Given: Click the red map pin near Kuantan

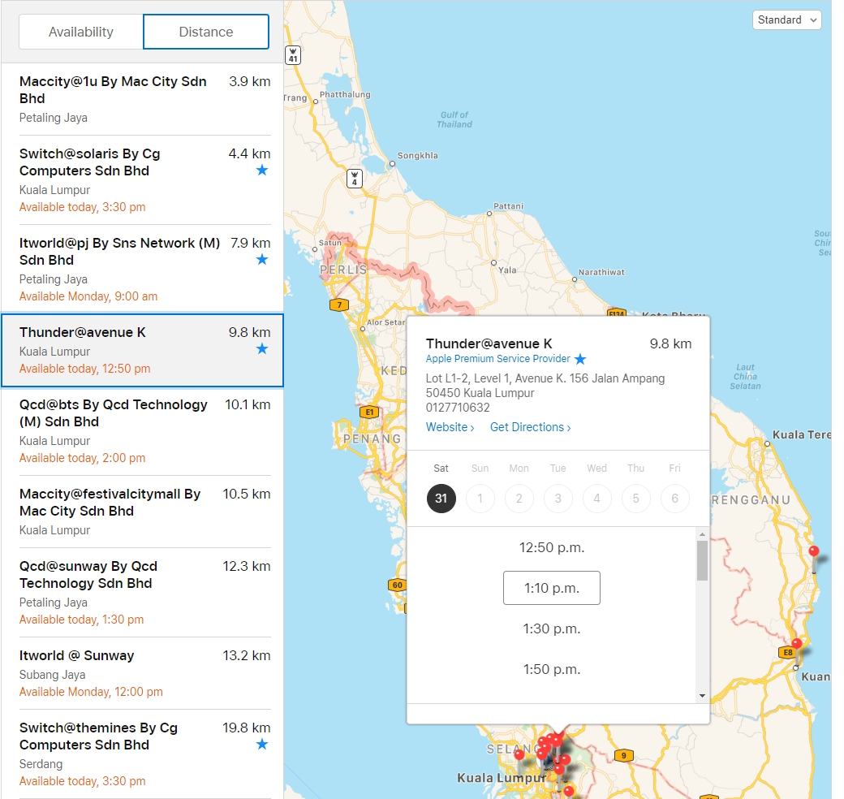Looking at the screenshot, I should point(797,644).
